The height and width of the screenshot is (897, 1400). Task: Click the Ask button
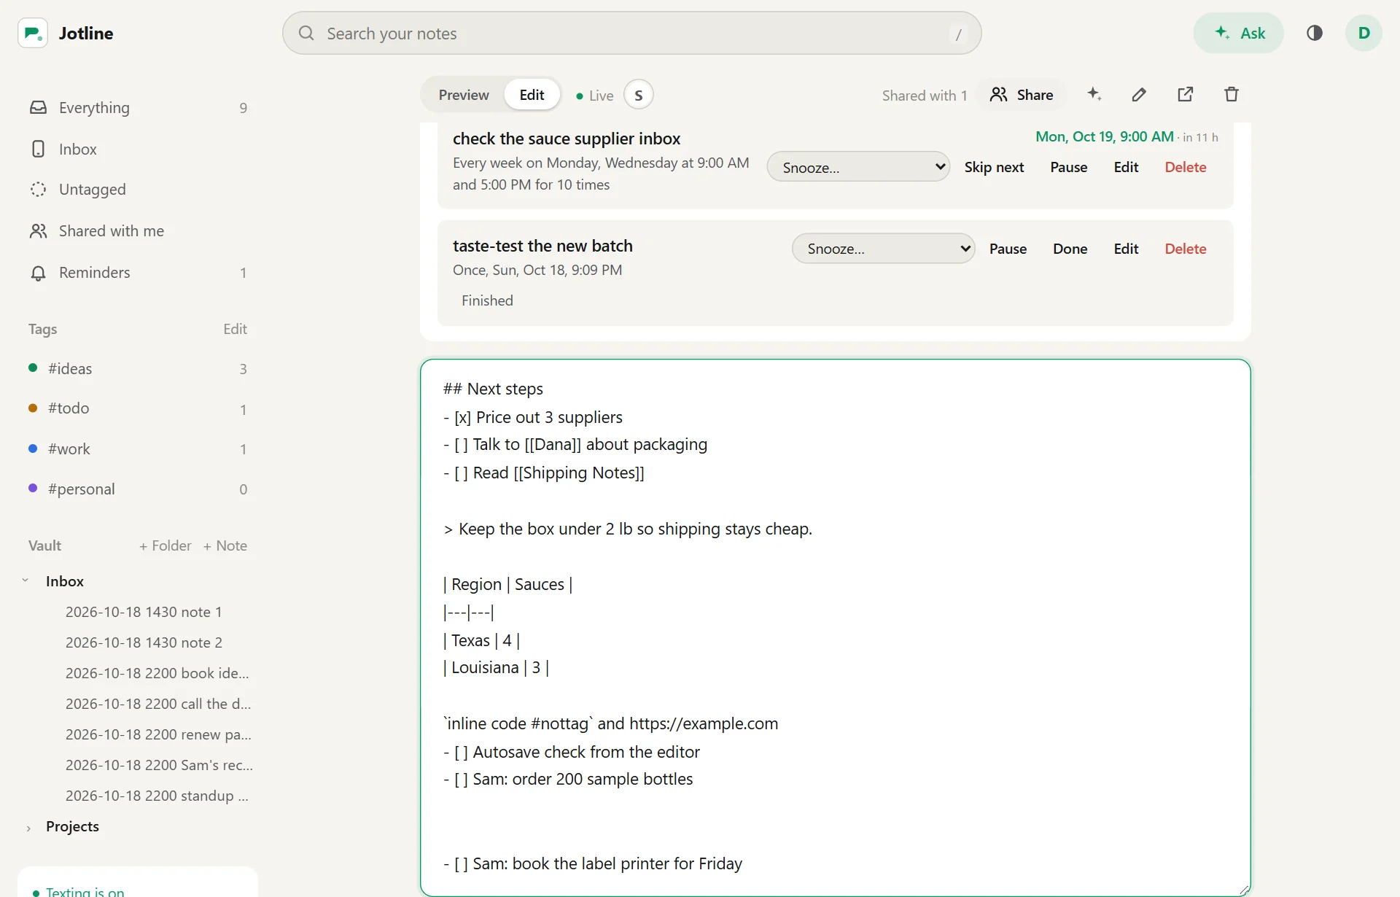[x=1238, y=33]
